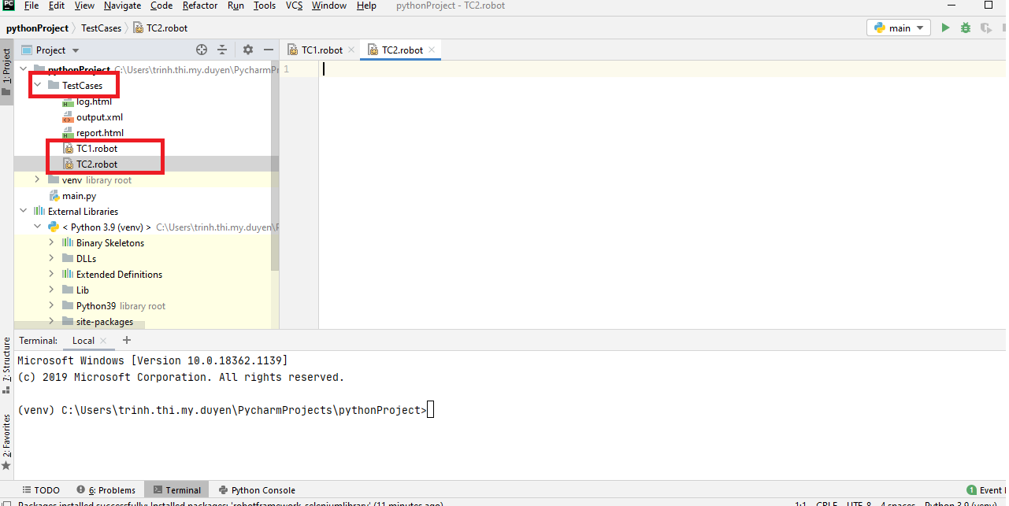Select the Local terminal tab
Image resolution: width=1009 pixels, height=506 pixels.
click(83, 341)
